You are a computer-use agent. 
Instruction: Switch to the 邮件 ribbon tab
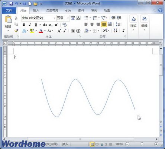pyautogui.click(x=81, y=10)
